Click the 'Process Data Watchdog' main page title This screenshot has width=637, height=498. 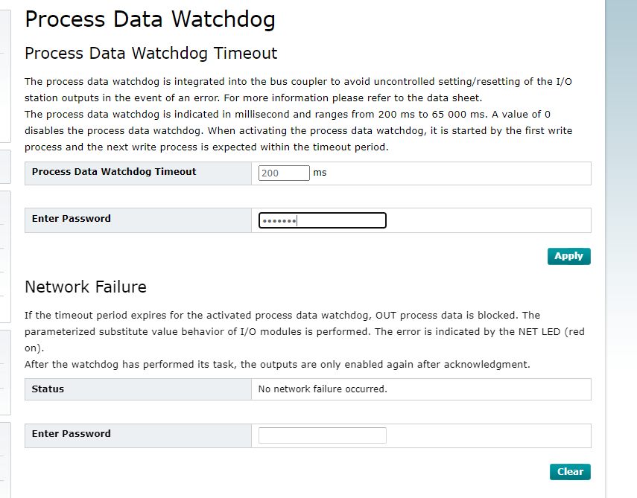(x=150, y=19)
